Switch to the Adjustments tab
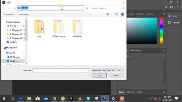 coord(135,50)
